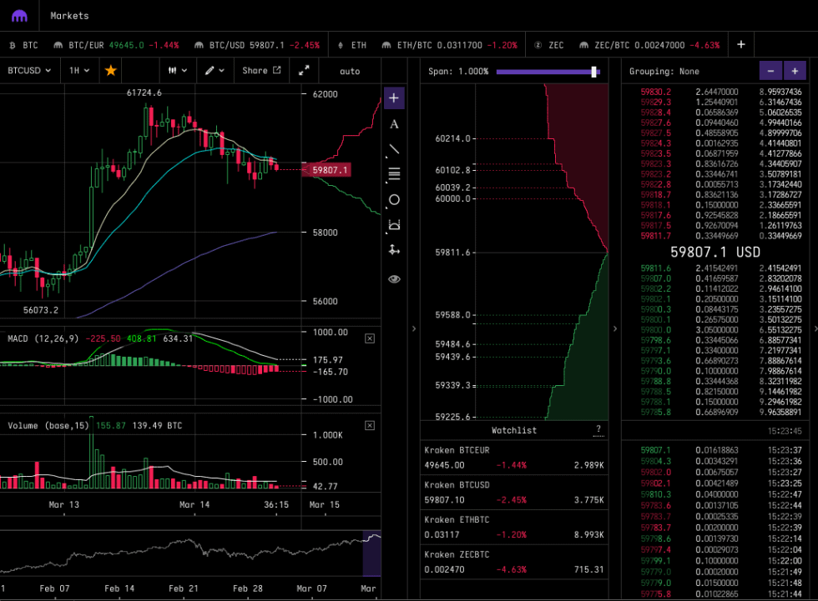The width and height of the screenshot is (818, 601).
Task: Toggle drawings visibility with the eye icon
Action: pyautogui.click(x=394, y=278)
